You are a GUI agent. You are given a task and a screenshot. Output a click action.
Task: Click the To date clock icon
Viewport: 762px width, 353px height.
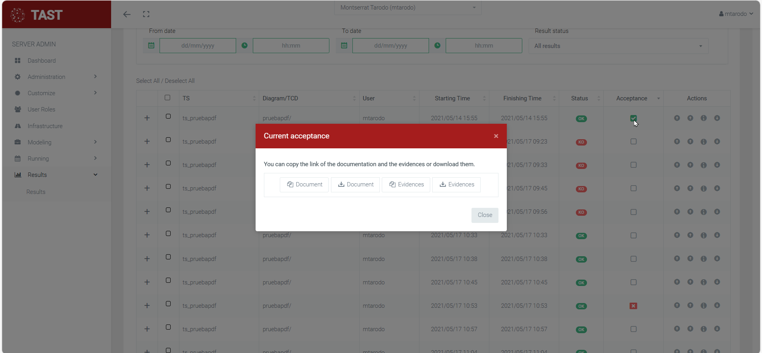(x=437, y=46)
